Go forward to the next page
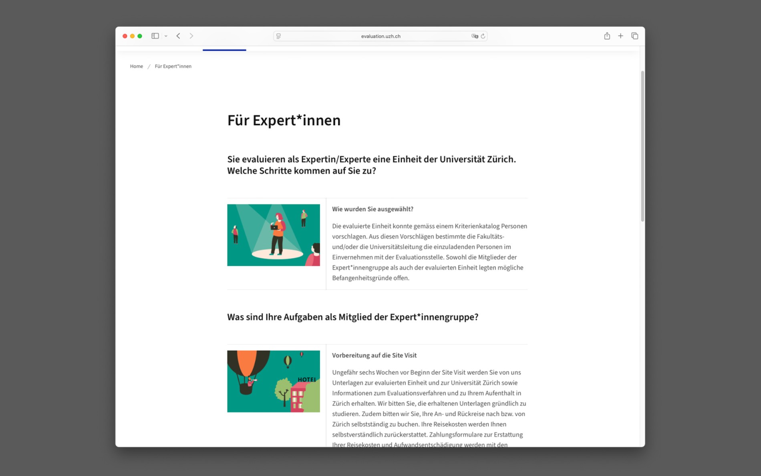 [x=191, y=36]
